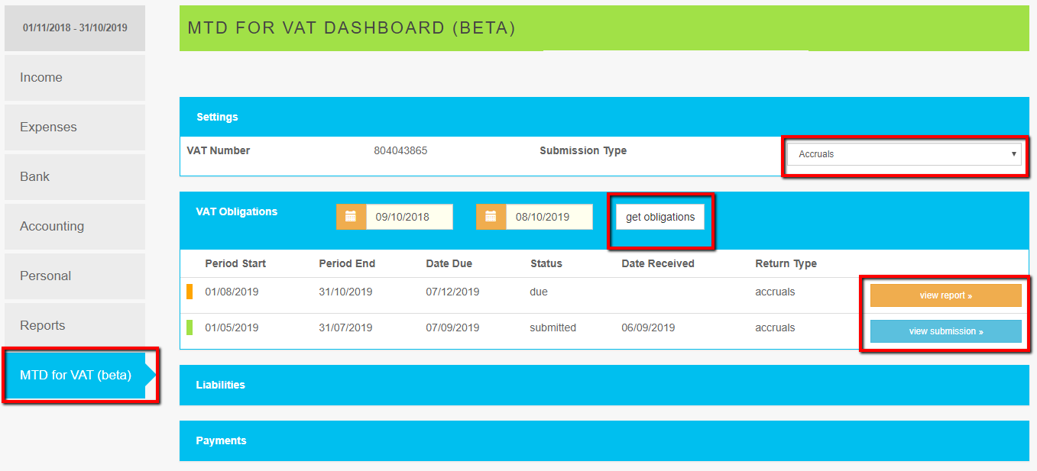Open the Personal sidebar menu
This screenshot has height=471, width=1037.
[x=75, y=276]
